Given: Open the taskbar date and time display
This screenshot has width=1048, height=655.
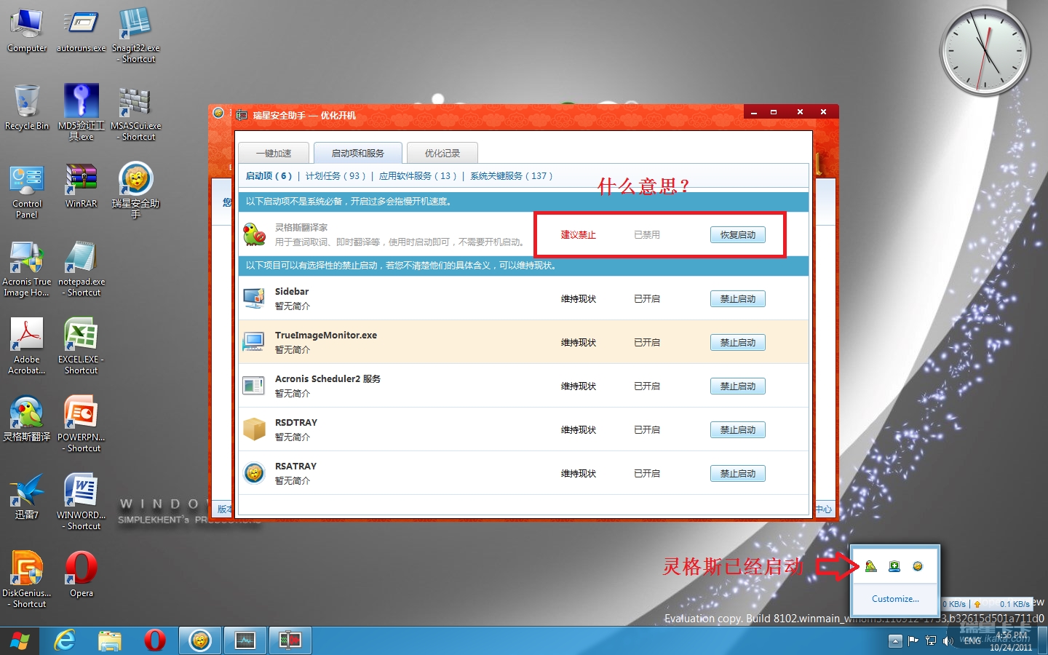Looking at the screenshot, I should tap(1011, 641).
